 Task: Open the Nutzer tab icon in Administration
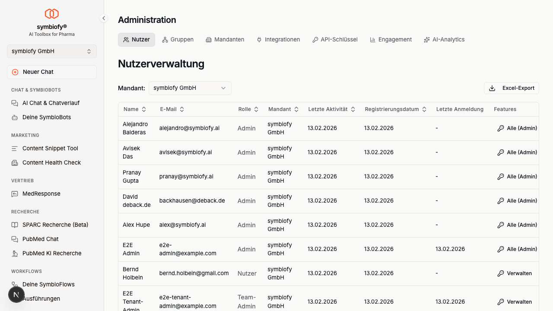[126, 39]
